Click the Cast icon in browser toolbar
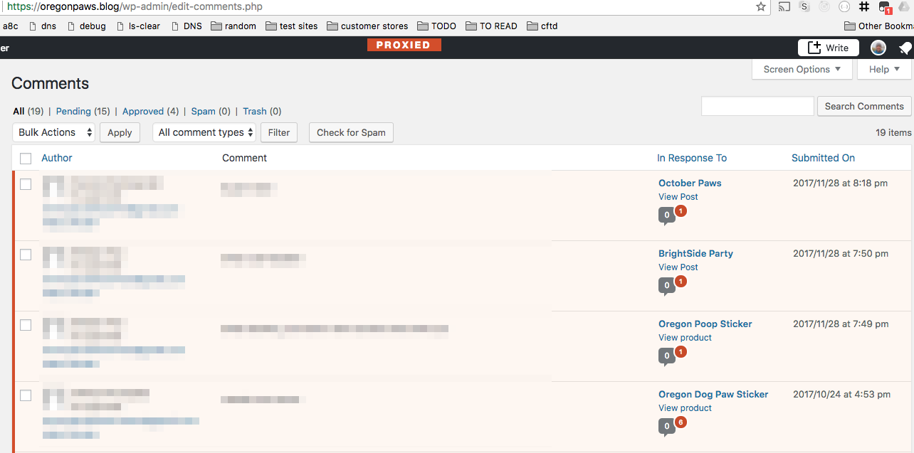 click(x=784, y=6)
